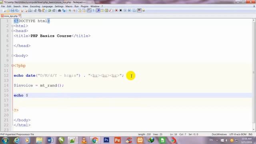Toggle synchronize vertical scrolling

pyautogui.click(x=79, y=11)
